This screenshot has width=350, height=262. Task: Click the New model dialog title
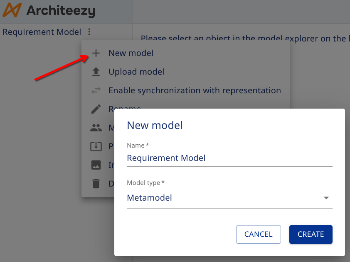[x=155, y=125]
